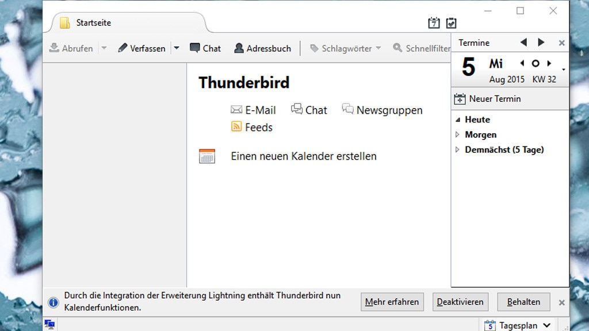Create a Neuer Termin
This screenshot has width=589, height=331.
(x=488, y=99)
